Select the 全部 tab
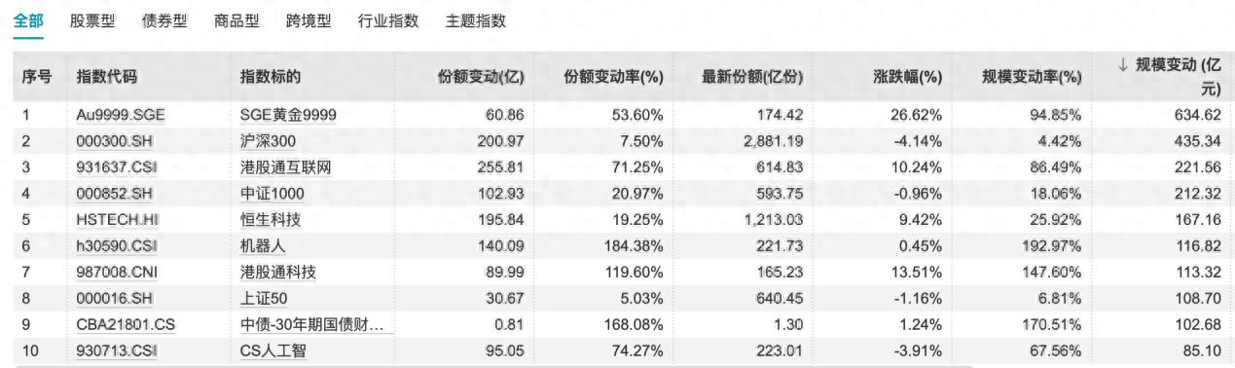 pyautogui.click(x=28, y=20)
